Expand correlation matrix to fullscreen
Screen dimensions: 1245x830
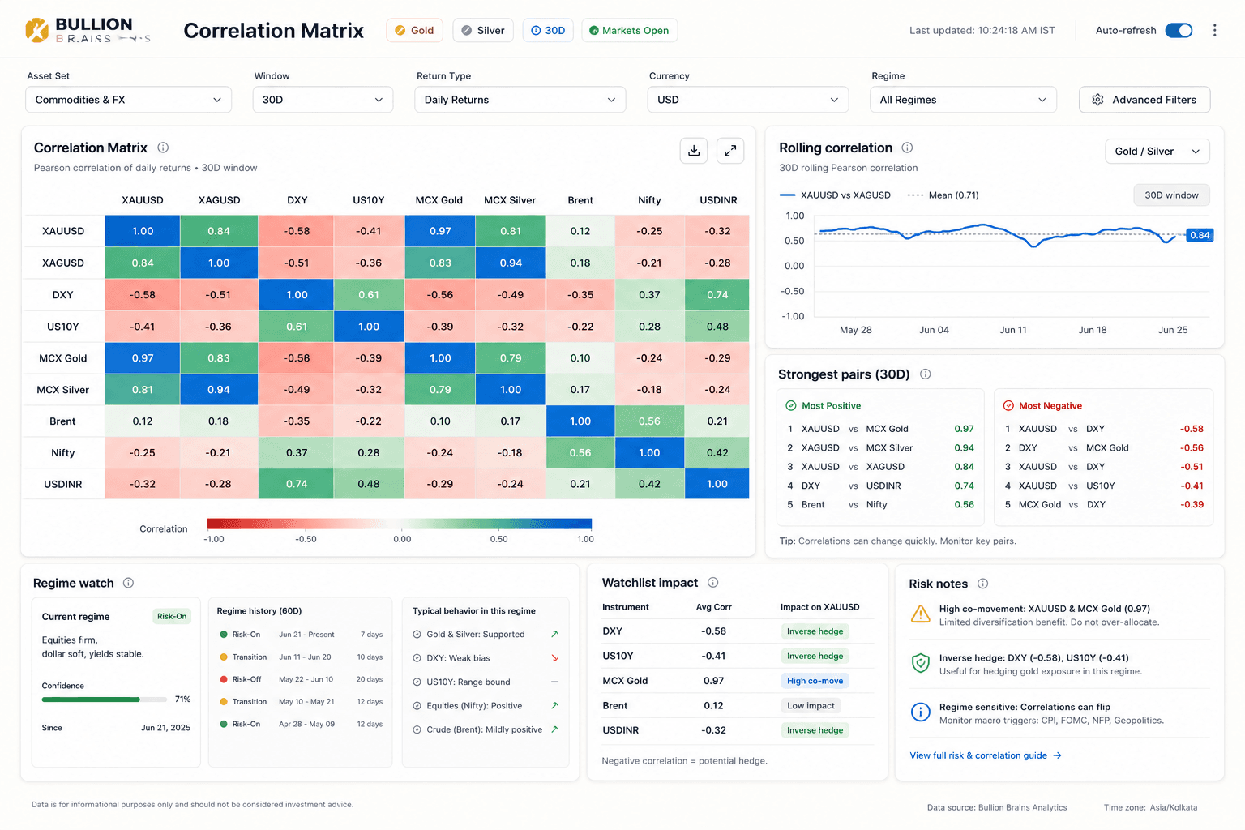click(730, 151)
